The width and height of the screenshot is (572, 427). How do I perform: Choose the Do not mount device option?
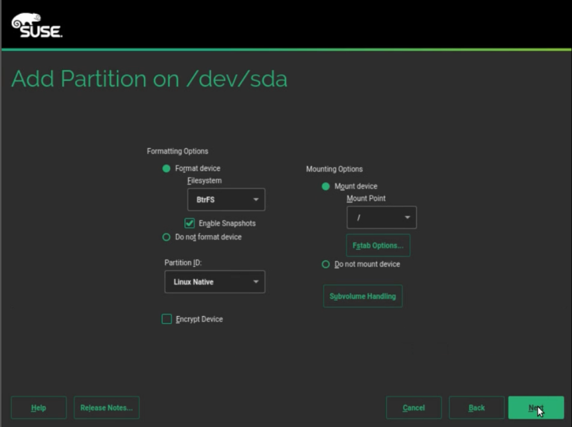click(x=326, y=264)
